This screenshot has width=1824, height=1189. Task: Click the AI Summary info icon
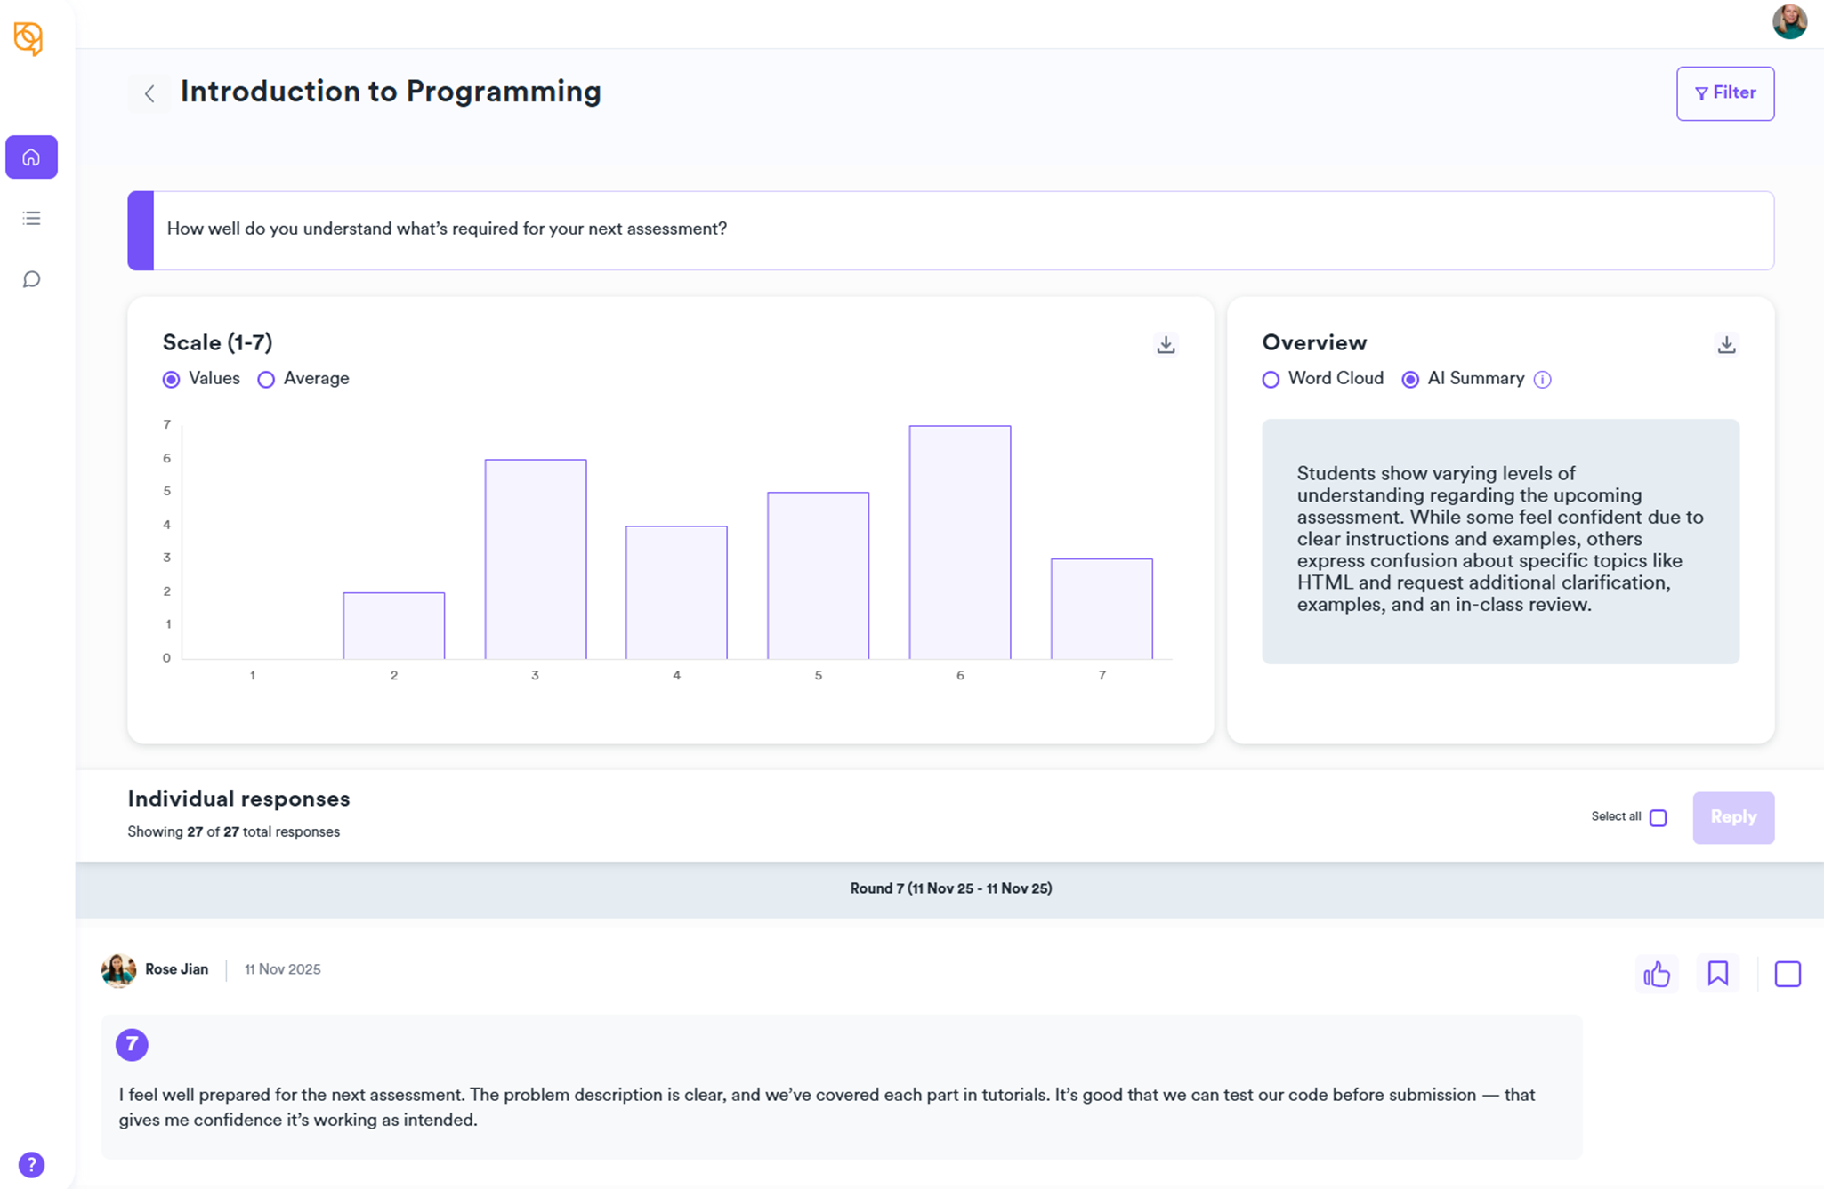pos(1543,380)
